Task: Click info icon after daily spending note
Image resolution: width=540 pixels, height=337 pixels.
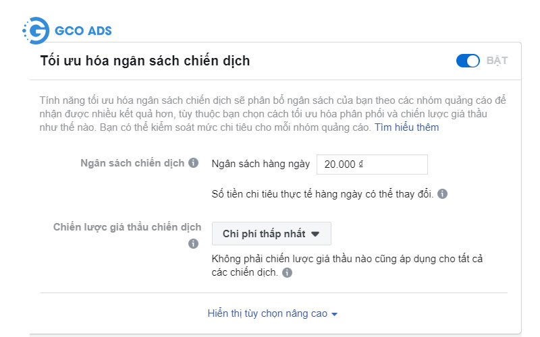Action: 442,194
